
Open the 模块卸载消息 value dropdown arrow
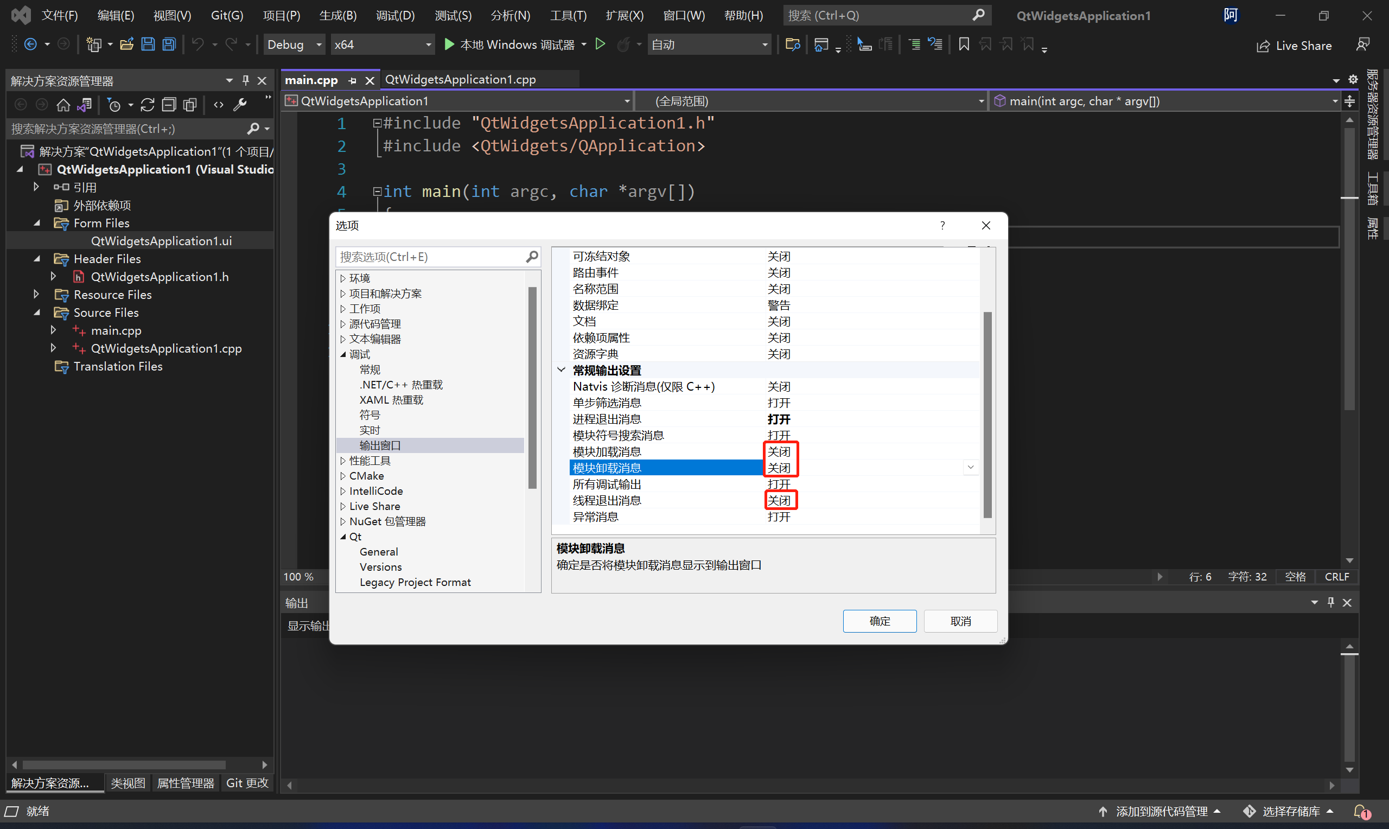tap(971, 467)
